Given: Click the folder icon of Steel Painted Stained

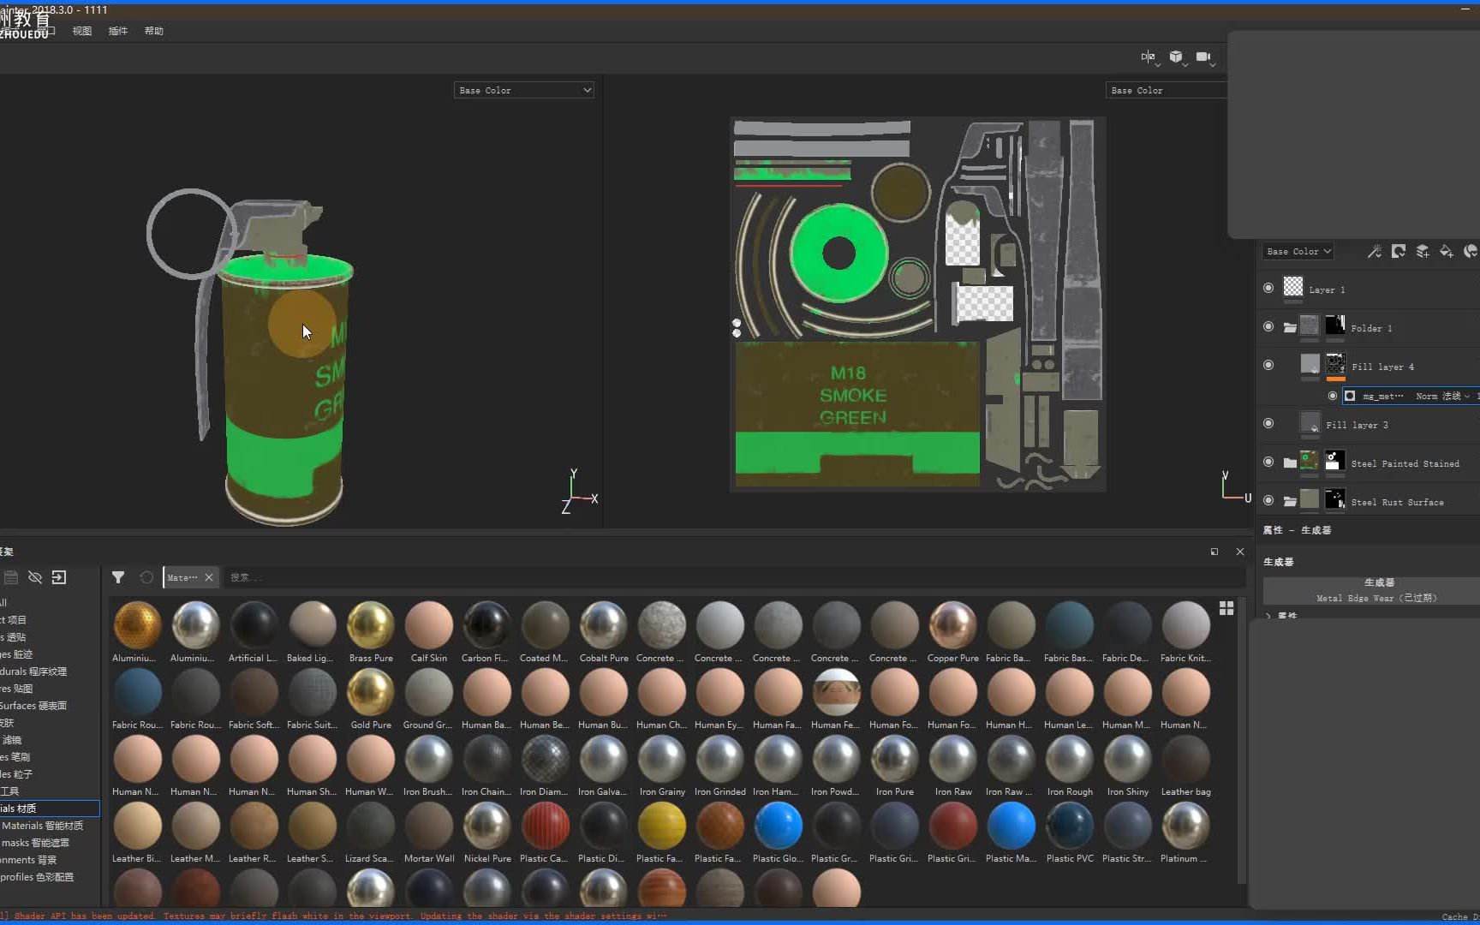Looking at the screenshot, I should click(1290, 462).
